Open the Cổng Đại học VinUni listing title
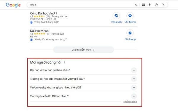This screenshot has height=111, width=178. (44, 13)
